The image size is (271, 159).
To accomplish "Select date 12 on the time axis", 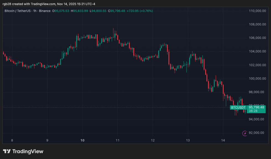I will 153,141.
